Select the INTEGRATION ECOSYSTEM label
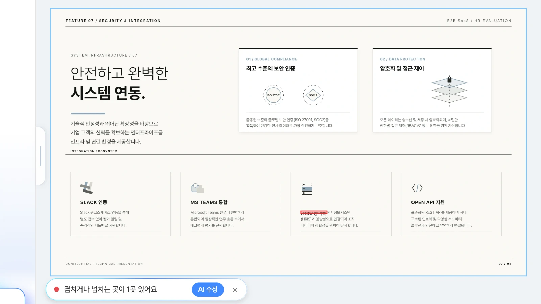Viewport: 541px width, 304px height. (x=94, y=151)
